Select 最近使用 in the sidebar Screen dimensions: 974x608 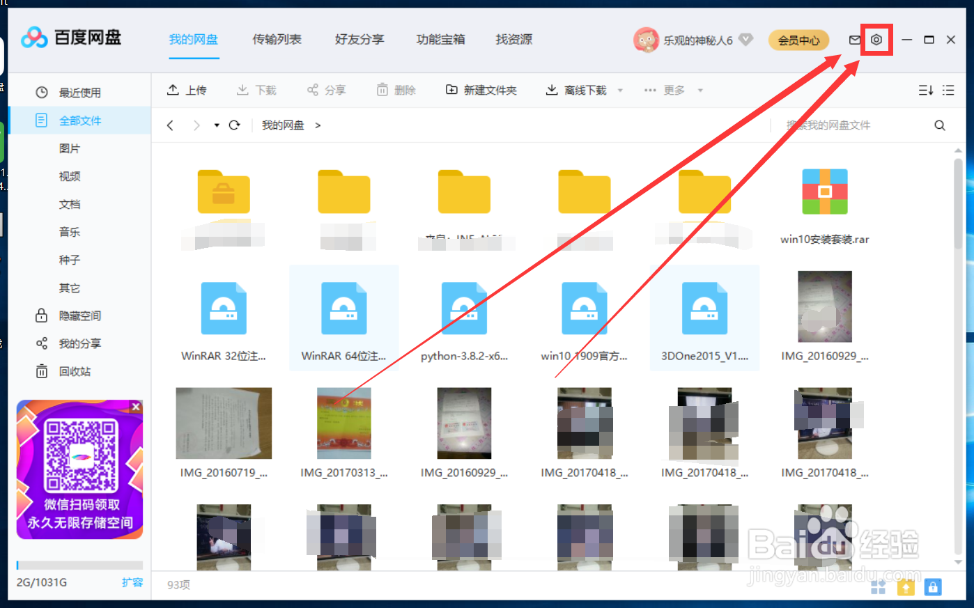tap(80, 93)
